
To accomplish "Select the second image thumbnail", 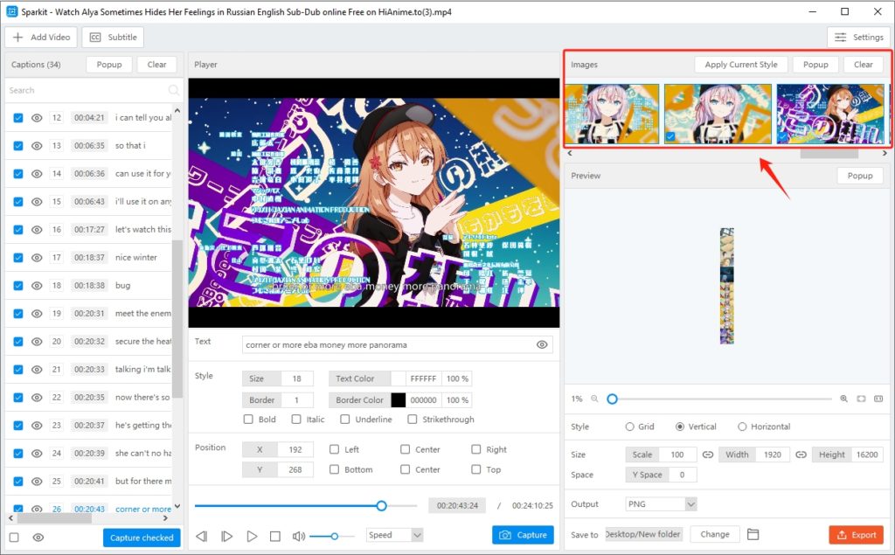I will pyautogui.click(x=718, y=113).
